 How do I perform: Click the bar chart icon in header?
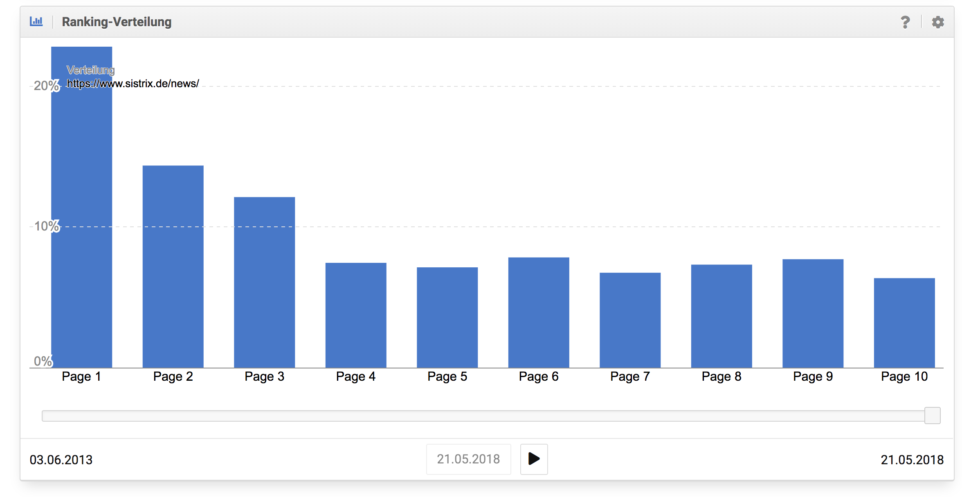(36, 21)
